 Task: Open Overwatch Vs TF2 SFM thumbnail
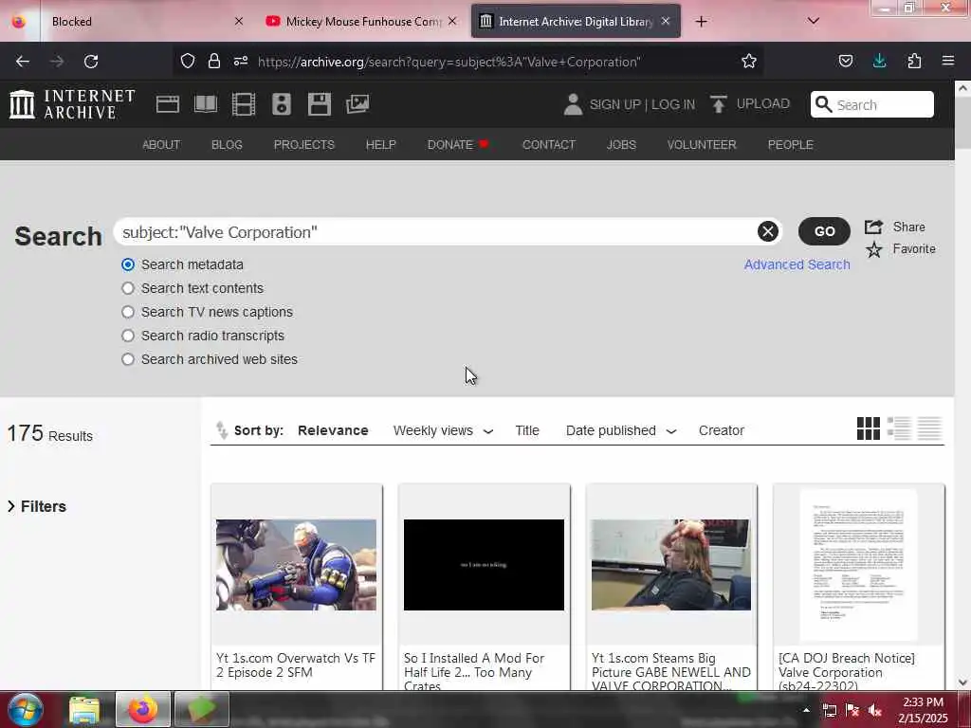[x=296, y=565]
